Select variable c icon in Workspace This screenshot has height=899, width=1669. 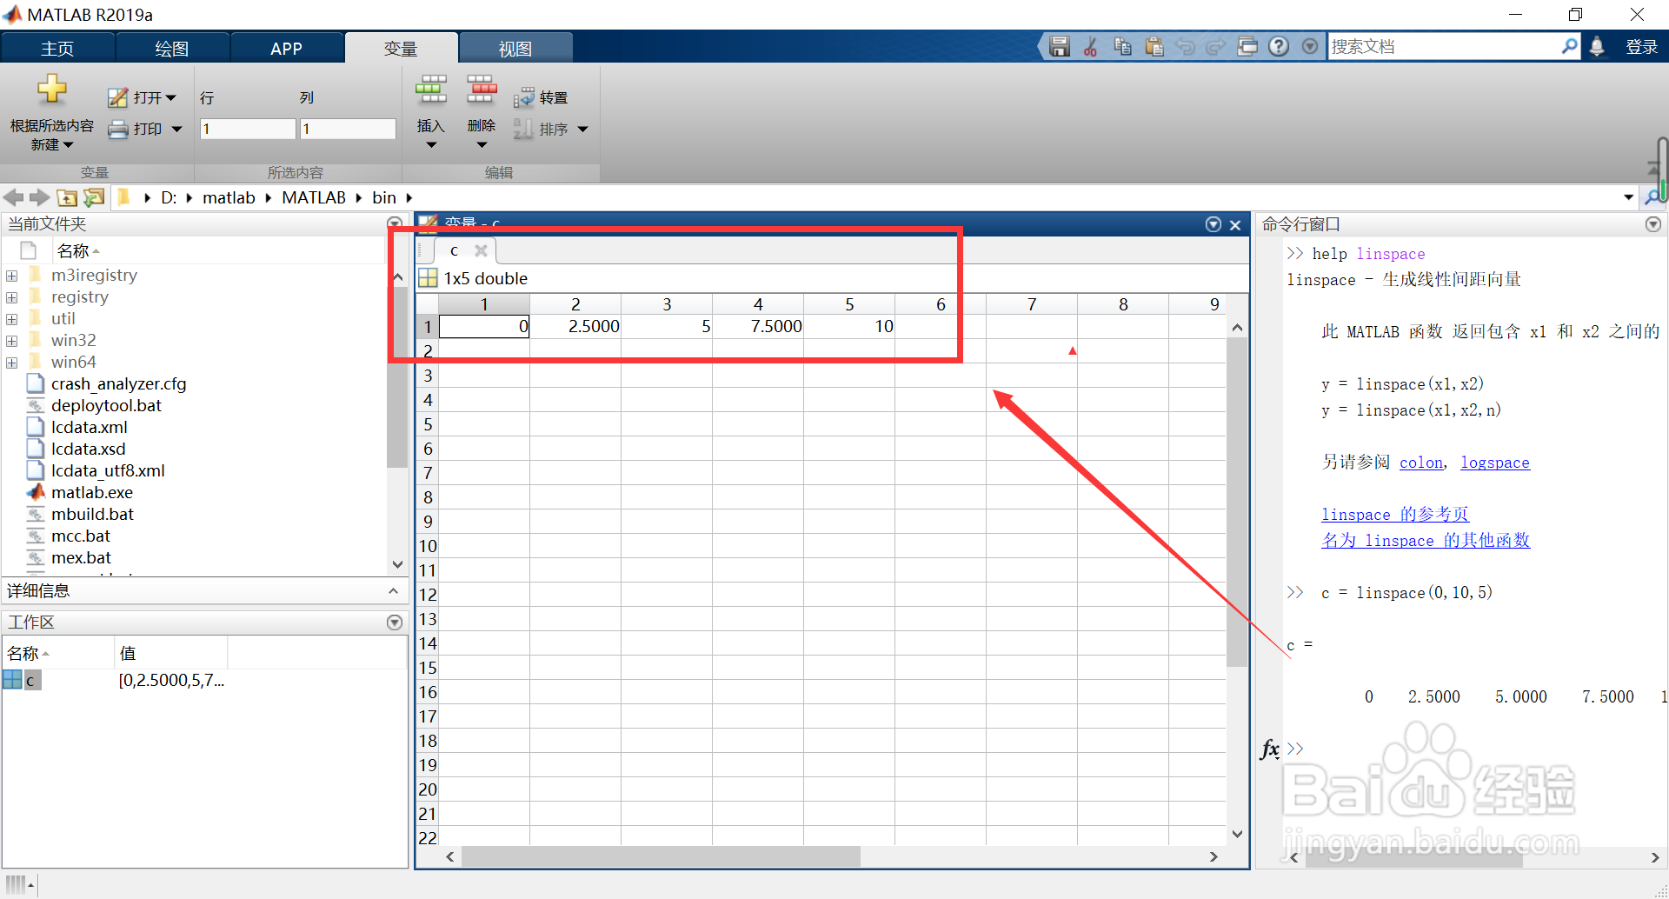(x=13, y=680)
